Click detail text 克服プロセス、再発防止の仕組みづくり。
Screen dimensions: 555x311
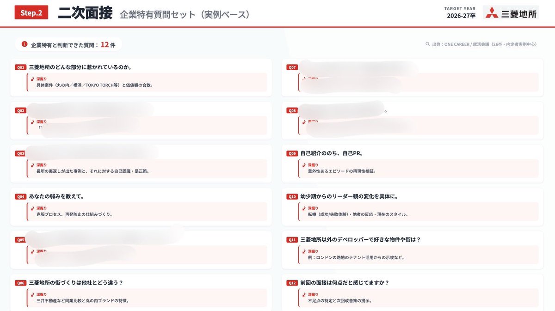[x=74, y=214]
